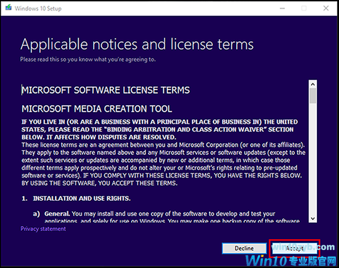This screenshot has width=339, height=268.
Task: Click the Decline button
Action: (244, 248)
